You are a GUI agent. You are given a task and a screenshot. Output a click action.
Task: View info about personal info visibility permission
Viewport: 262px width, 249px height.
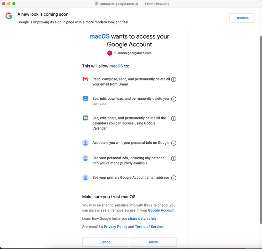pos(173,158)
